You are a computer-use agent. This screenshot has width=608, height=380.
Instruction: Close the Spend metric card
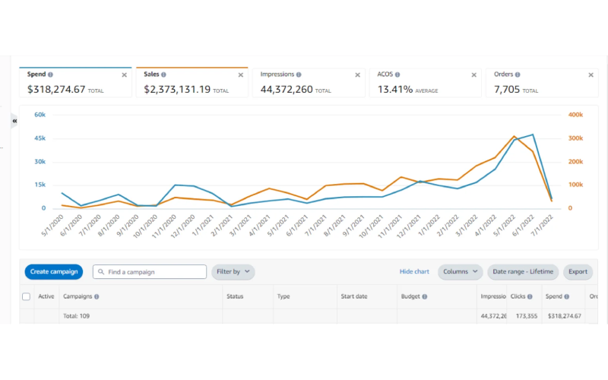tap(125, 74)
